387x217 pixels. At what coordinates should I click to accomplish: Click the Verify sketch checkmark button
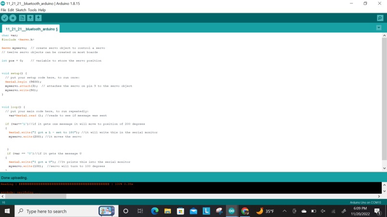coord(5,18)
